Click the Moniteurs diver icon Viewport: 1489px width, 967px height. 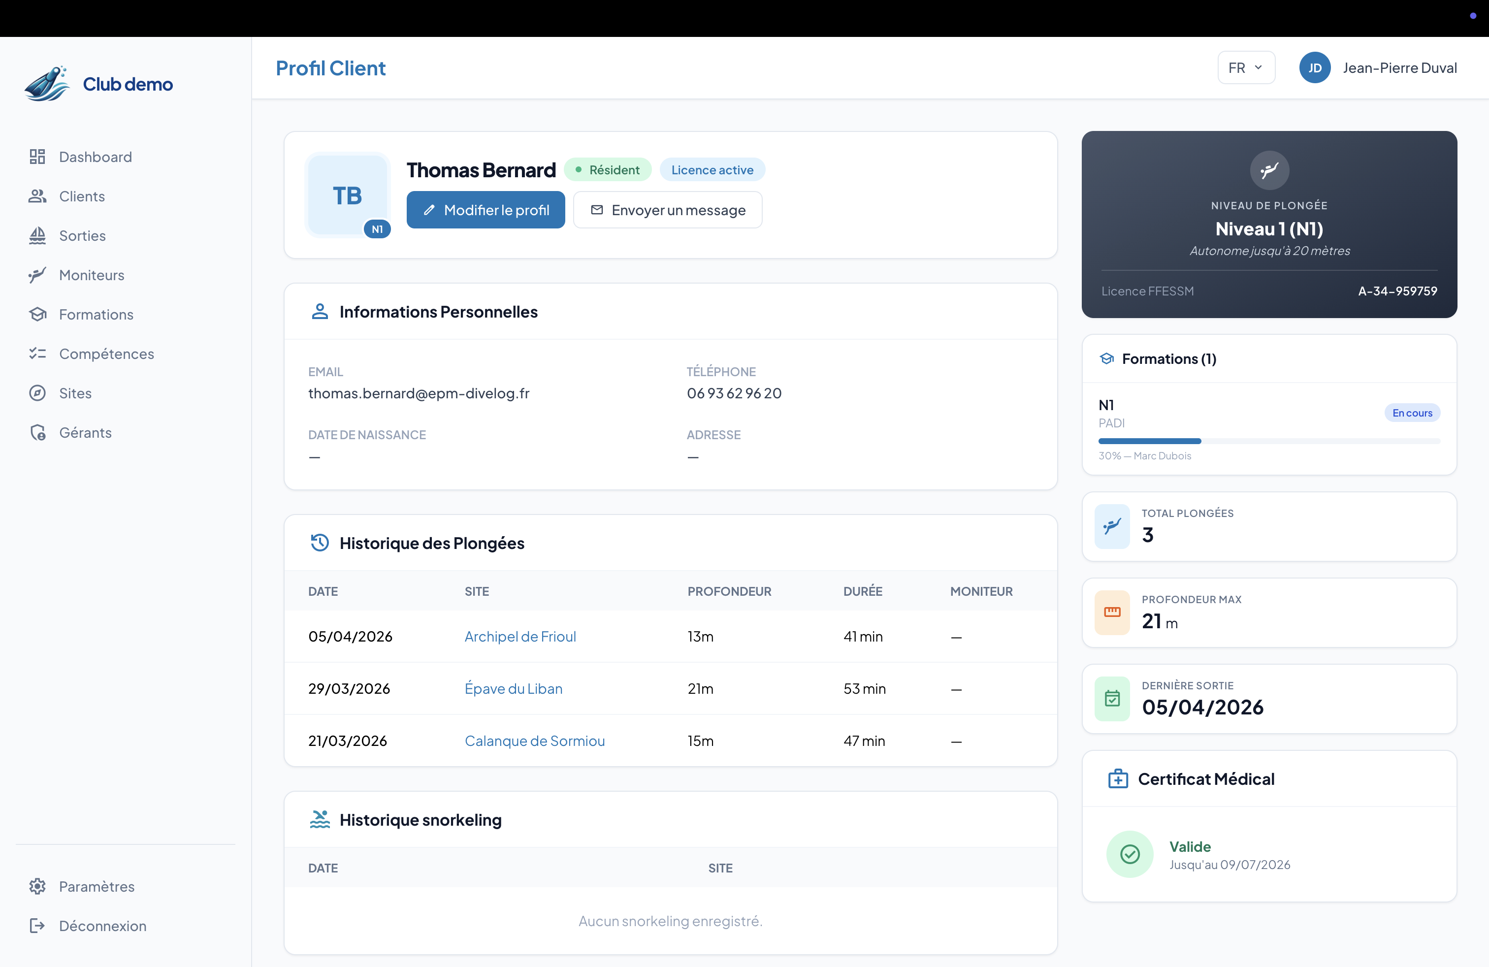[x=37, y=275]
